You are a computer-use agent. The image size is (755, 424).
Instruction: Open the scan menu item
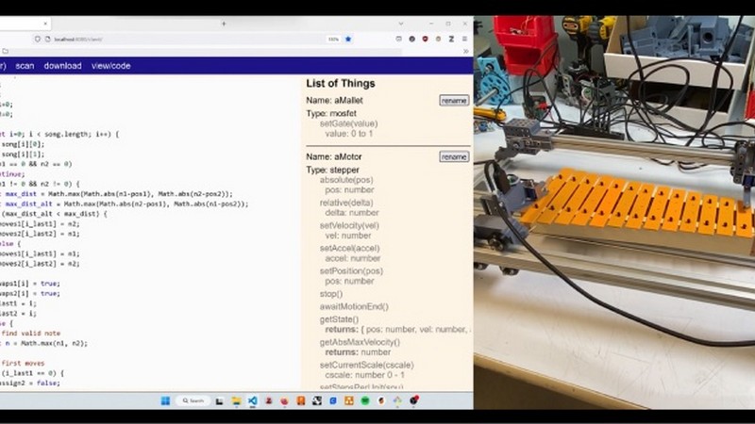click(x=25, y=66)
